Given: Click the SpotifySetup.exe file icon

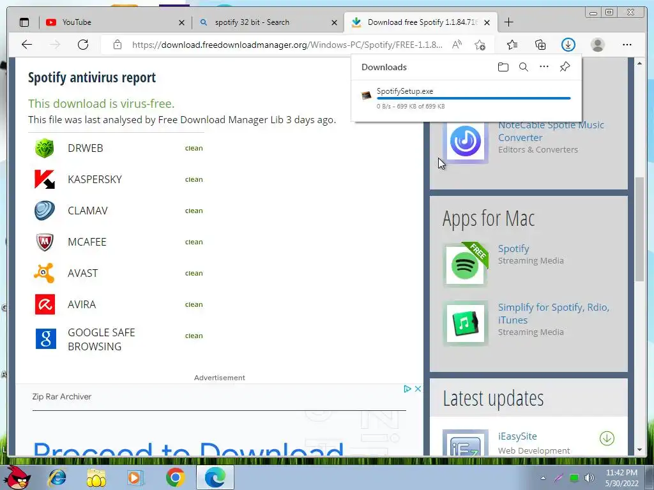Looking at the screenshot, I should pos(366,96).
